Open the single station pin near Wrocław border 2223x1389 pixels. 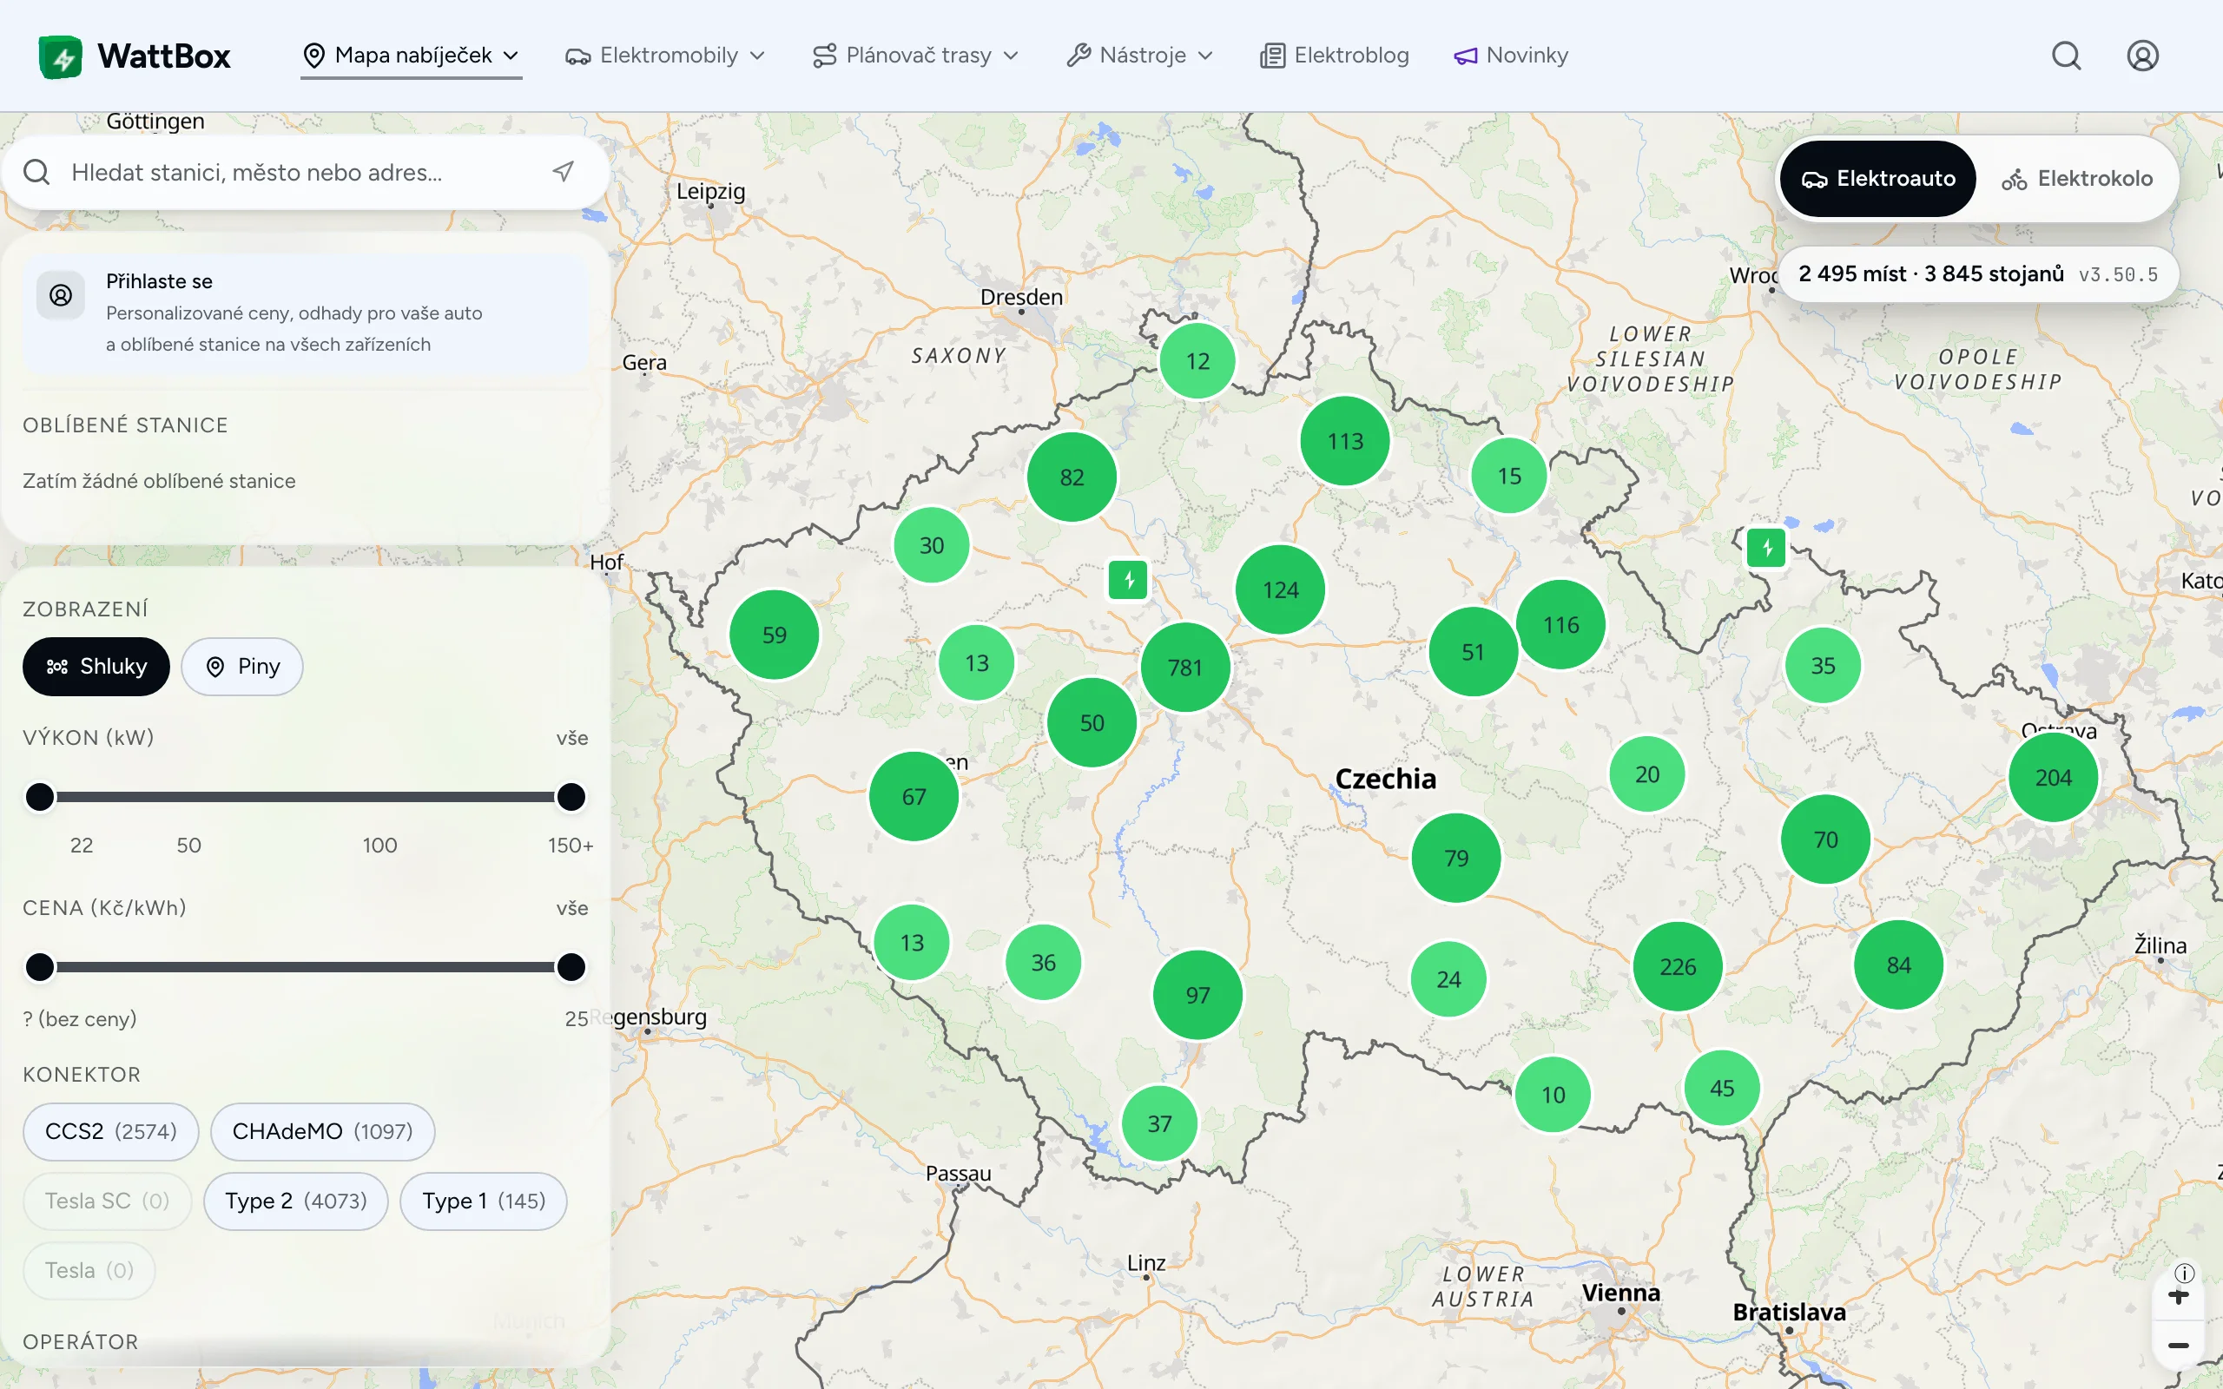(x=1765, y=549)
